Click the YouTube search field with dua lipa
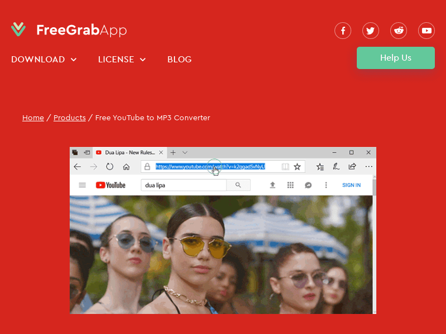Screen dimensions: 446x334 pyautogui.click(x=183, y=185)
